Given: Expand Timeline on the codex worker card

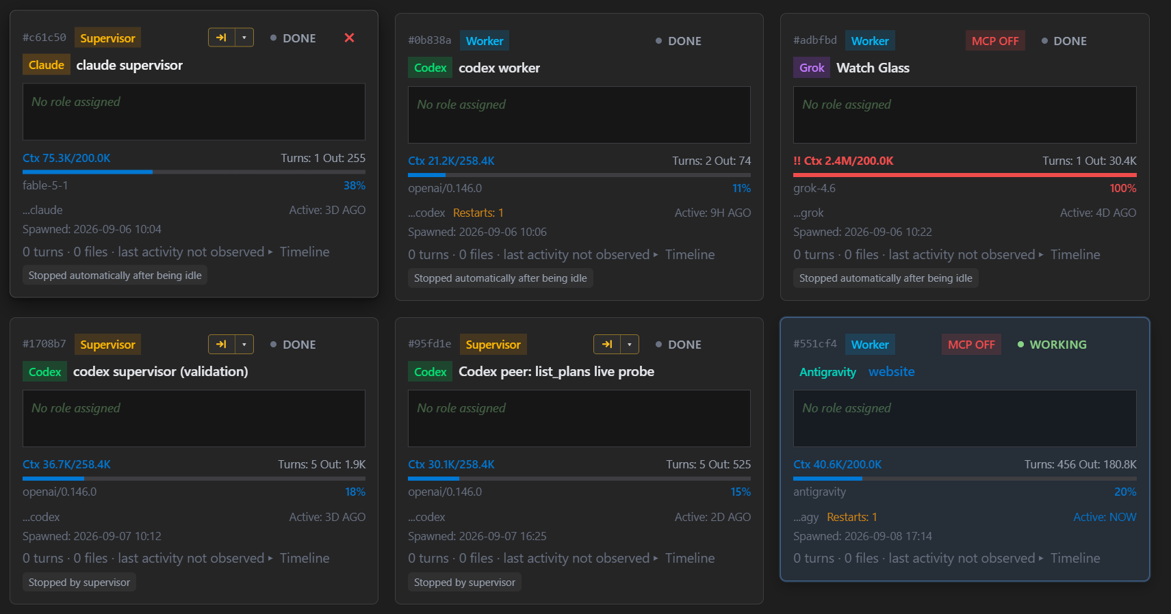Looking at the screenshot, I should click(x=684, y=254).
